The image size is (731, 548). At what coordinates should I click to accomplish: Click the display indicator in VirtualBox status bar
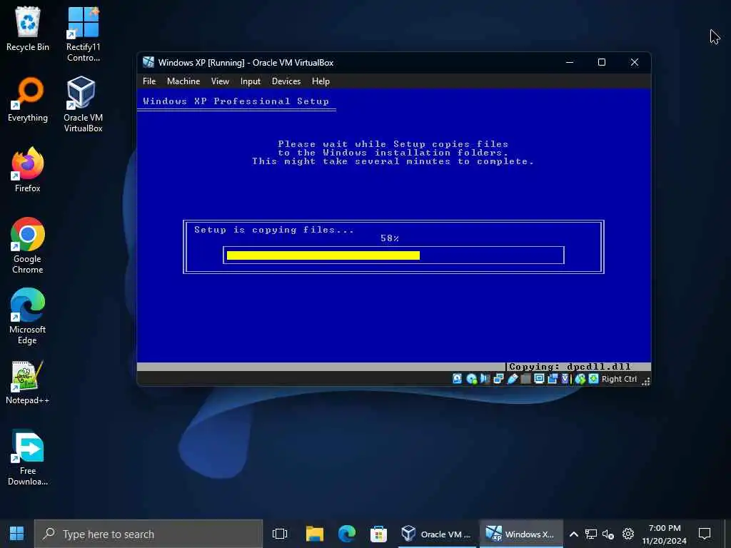pyautogui.click(x=539, y=379)
